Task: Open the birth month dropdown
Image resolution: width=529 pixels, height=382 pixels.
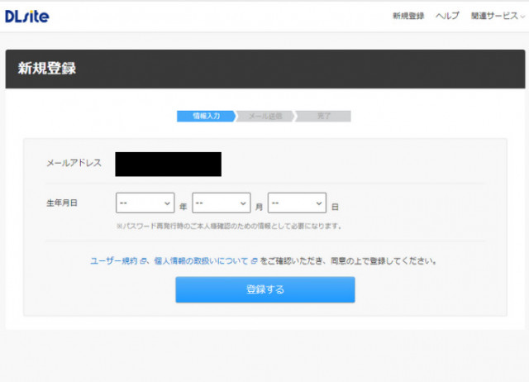Action: 222,203
